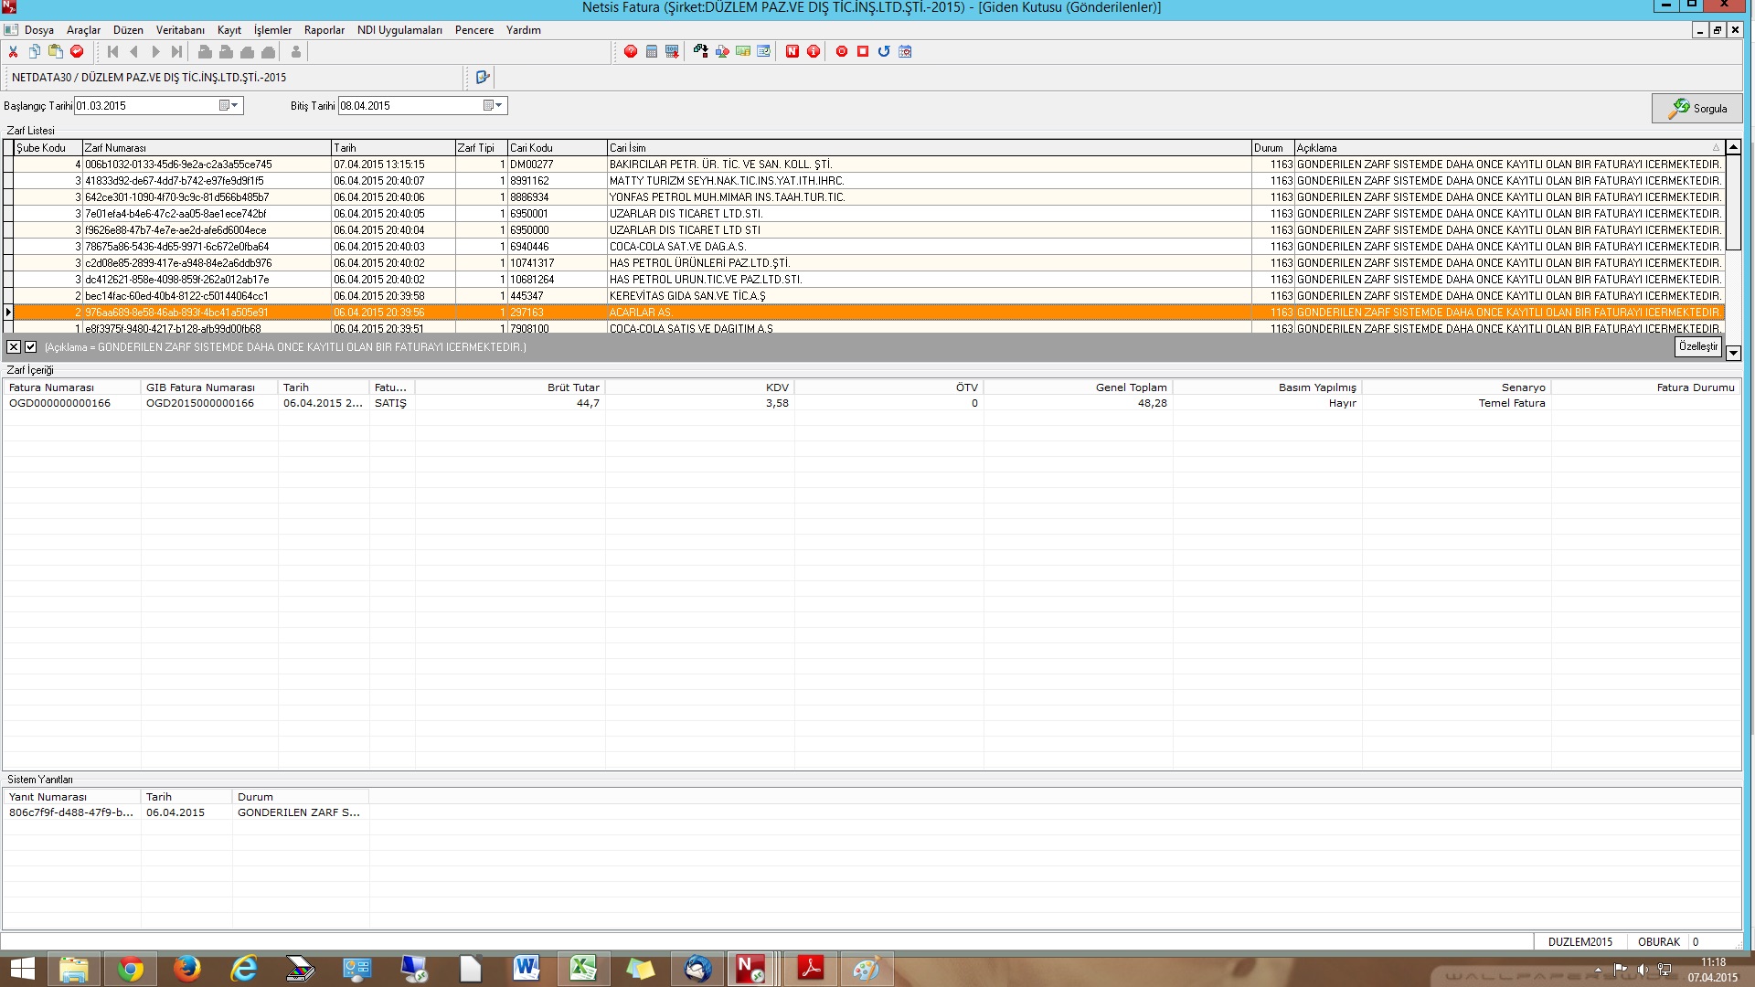Open Netsis app from Windows taskbar
The image size is (1755, 987).
point(751,969)
